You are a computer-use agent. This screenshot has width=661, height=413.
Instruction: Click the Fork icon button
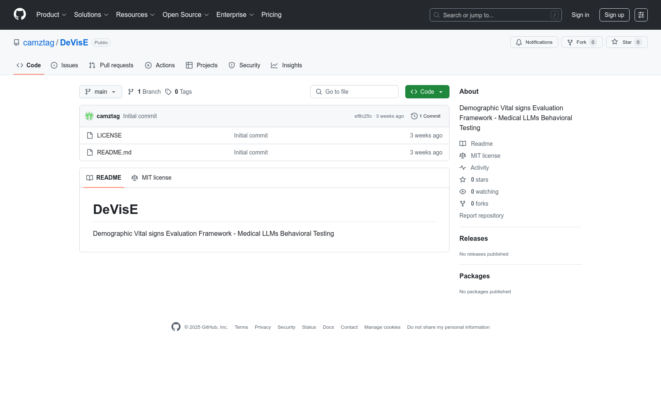pos(570,42)
